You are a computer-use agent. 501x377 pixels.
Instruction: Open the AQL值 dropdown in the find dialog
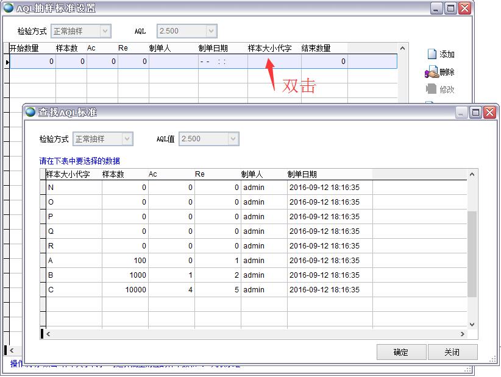(x=234, y=139)
